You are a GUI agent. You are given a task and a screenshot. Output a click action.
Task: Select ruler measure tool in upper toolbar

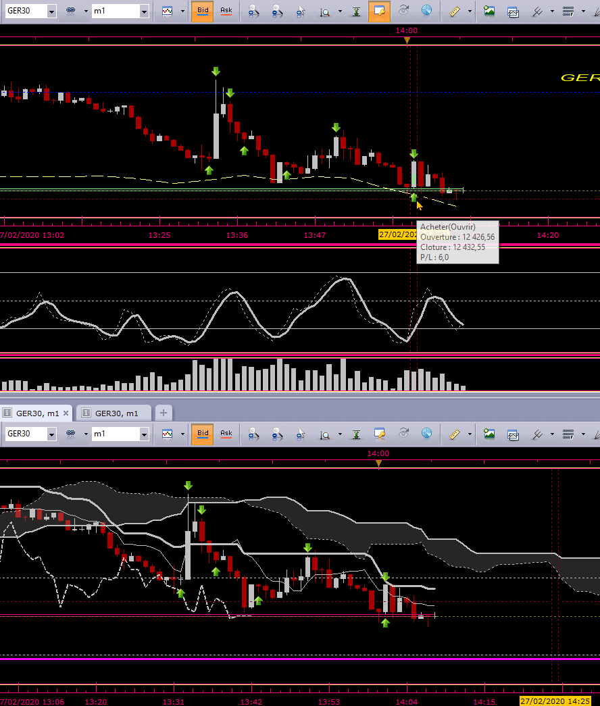(x=455, y=11)
